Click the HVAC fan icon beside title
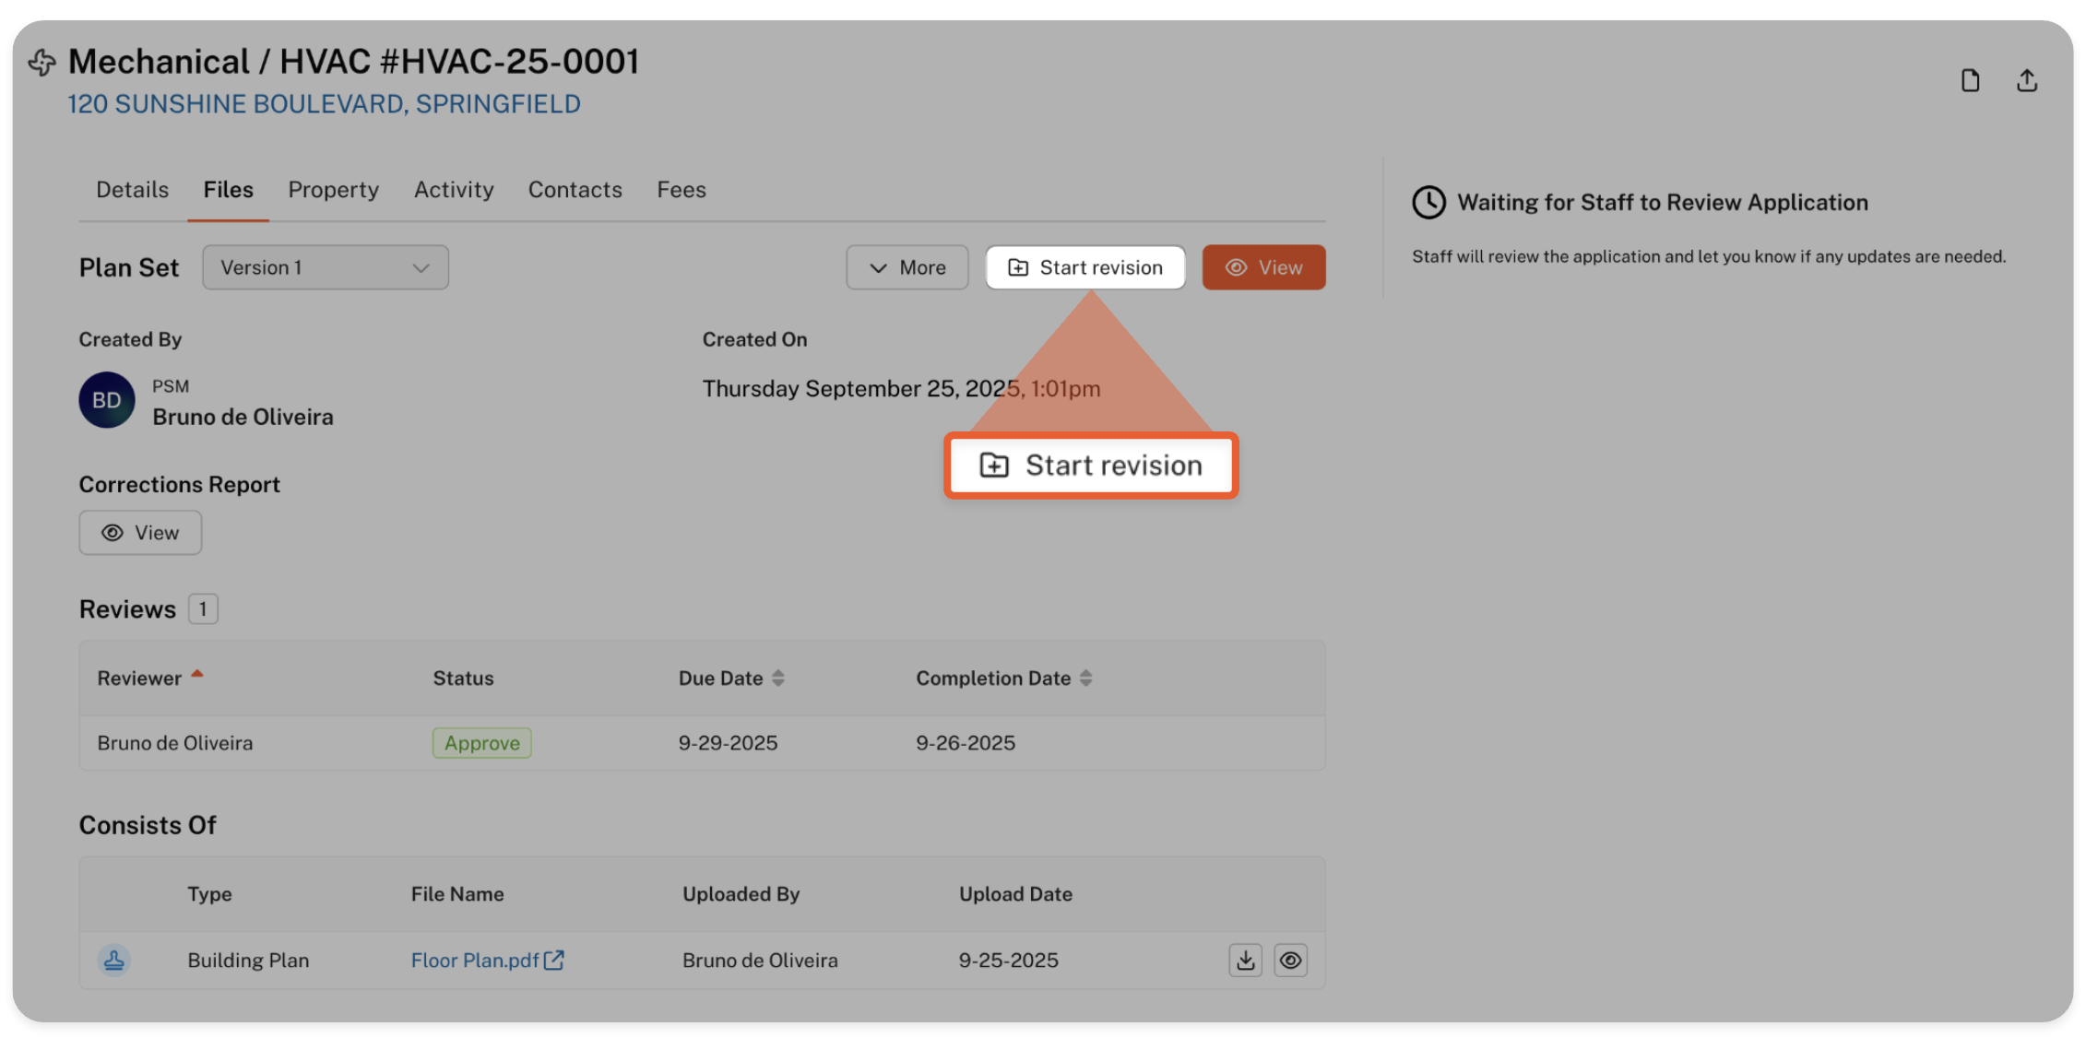Image resolution: width=2086 pixels, height=1038 pixels. pyautogui.click(x=42, y=63)
